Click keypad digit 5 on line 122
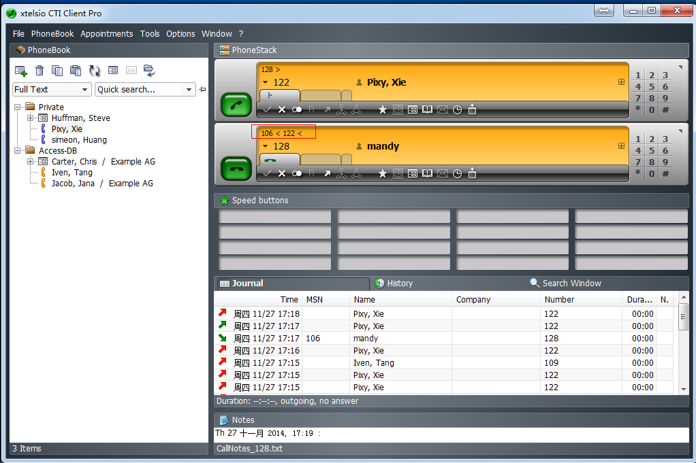The height and width of the screenshot is (463, 696). point(652,86)
